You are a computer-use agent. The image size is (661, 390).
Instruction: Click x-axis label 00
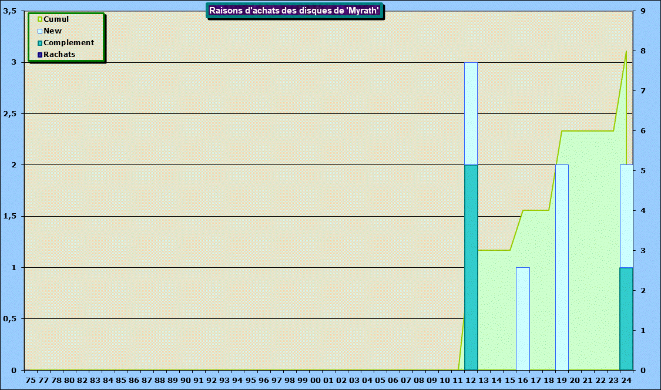coord(316,380)
